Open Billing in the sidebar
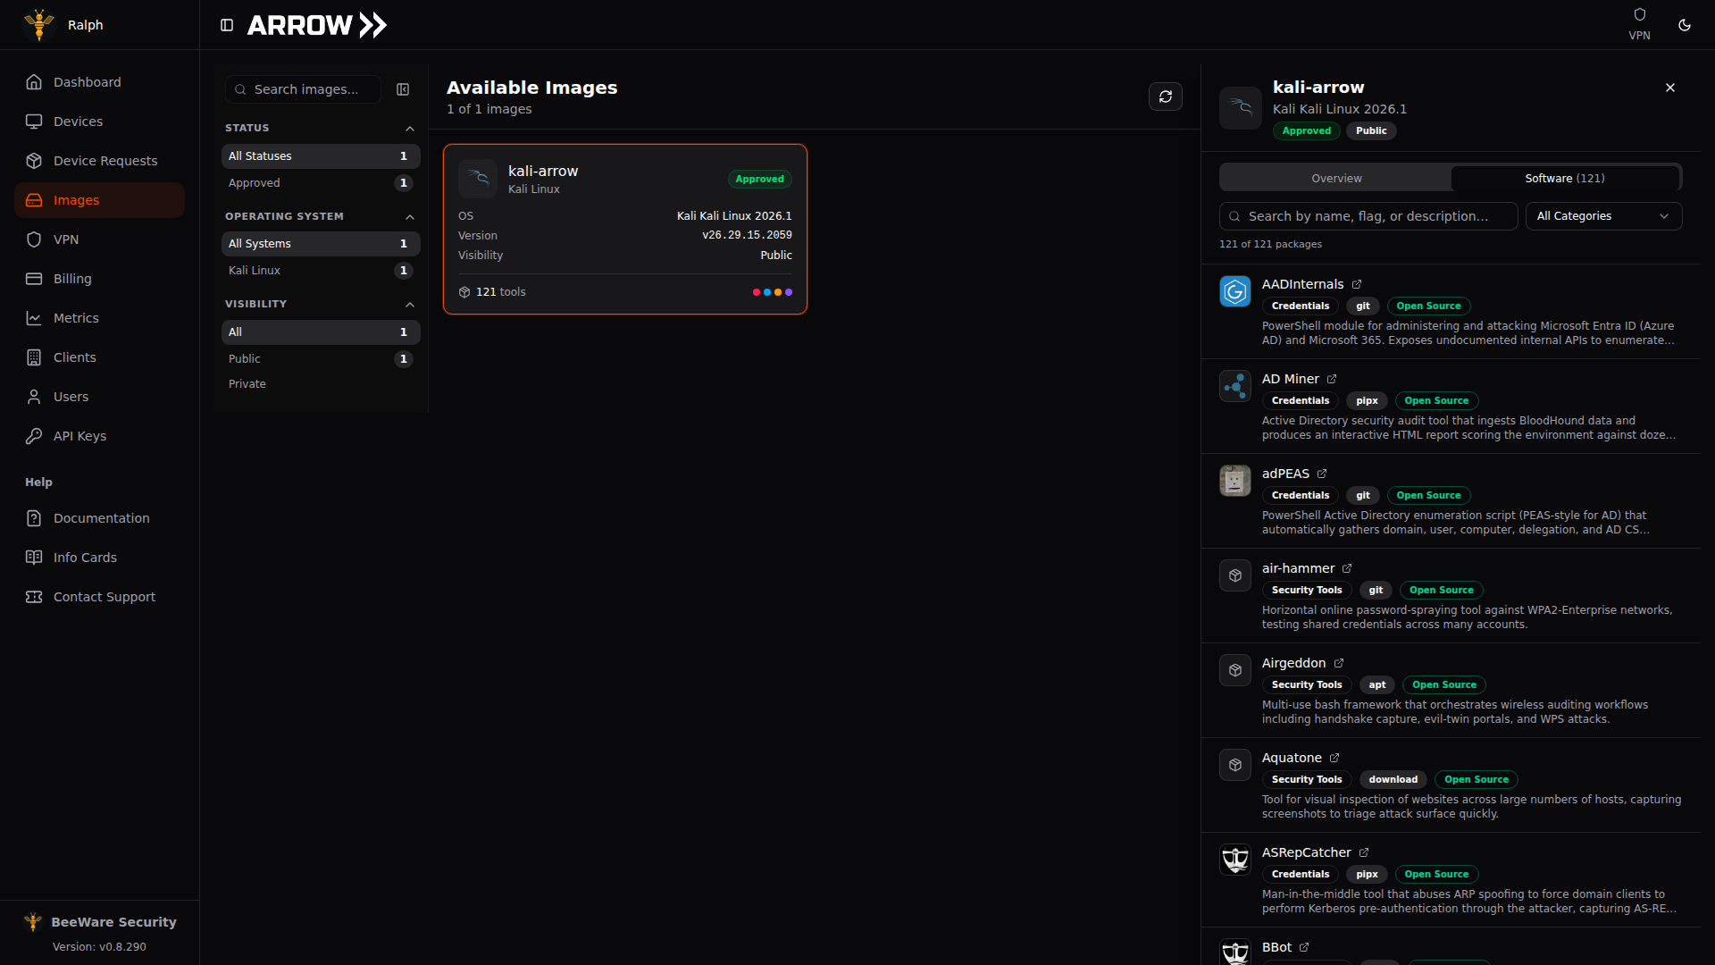The image size is (1715, 965). click(x=99, y=279)
